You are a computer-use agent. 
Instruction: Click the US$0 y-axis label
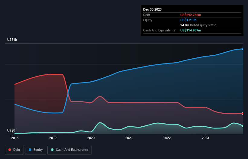pos(11,130)
